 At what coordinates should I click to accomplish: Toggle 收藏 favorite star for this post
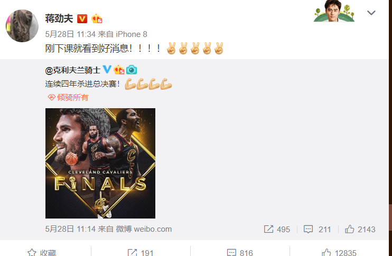(42, 253)
